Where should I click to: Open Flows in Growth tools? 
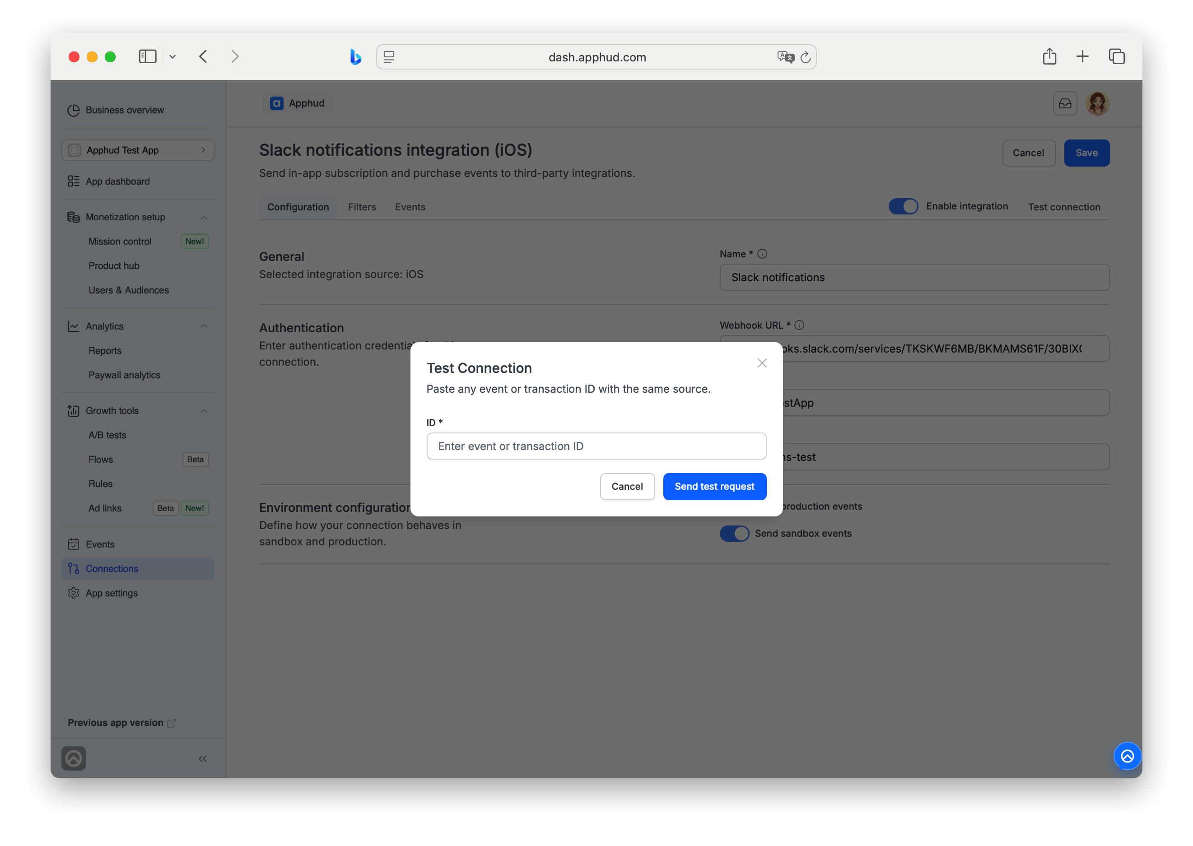(x=101, y=460)
